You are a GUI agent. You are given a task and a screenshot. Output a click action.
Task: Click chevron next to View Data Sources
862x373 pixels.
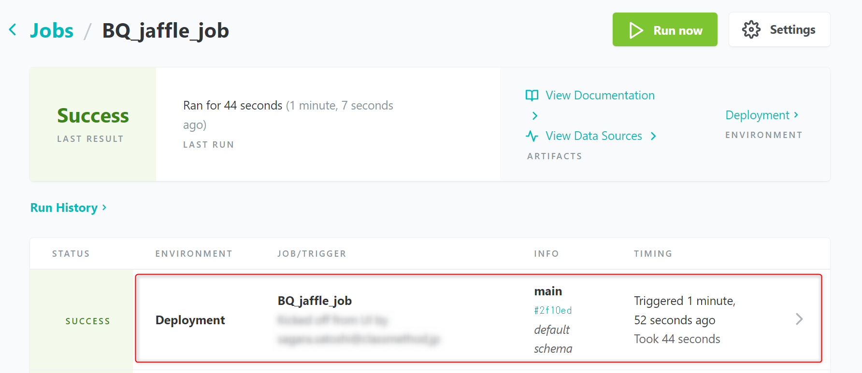tap(653, 136)
